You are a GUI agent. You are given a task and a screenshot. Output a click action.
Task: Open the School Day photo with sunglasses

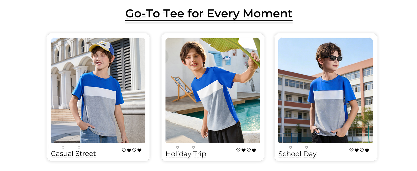click(x=325, y=91)
